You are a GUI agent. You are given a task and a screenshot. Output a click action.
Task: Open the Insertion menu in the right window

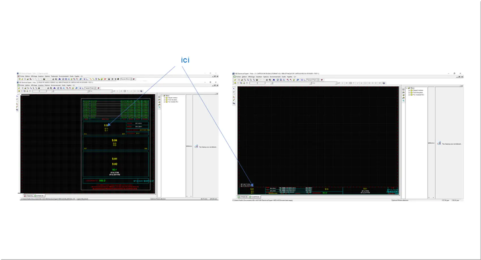coord(259,77)
